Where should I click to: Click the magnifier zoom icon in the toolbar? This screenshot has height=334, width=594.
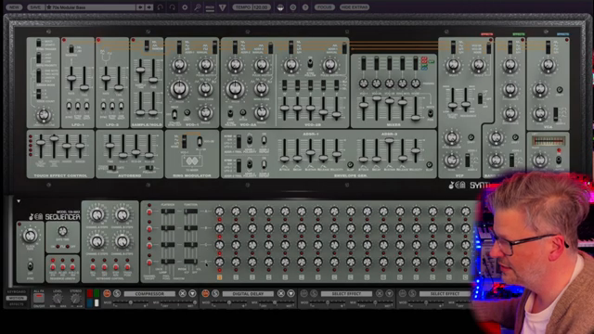tap(198, 7)
